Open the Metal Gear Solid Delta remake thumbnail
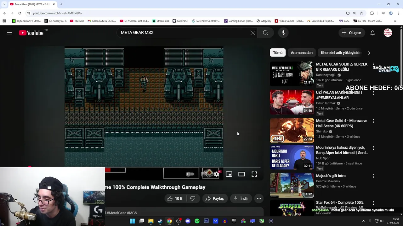 tap(292, 74)
